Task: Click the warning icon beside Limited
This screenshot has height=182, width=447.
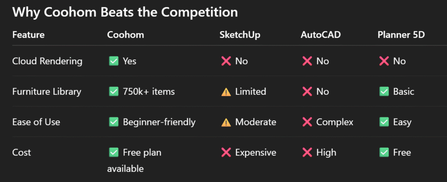Action: [x=226, y=92]
